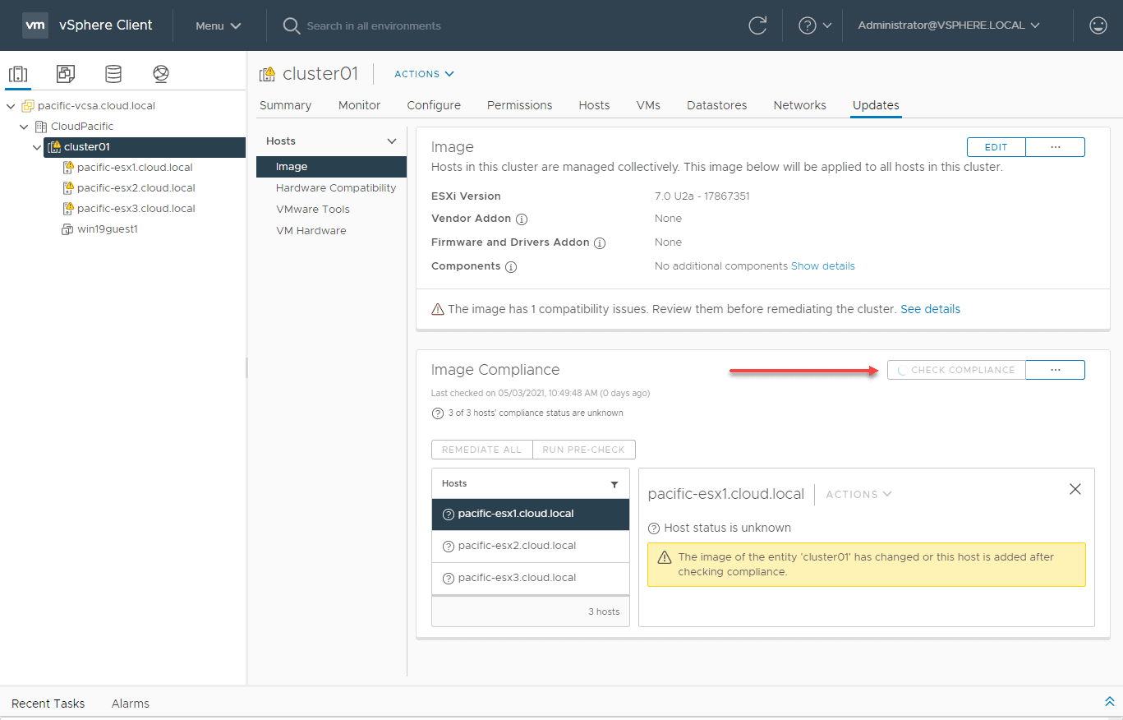Open the Hosts and Clusters inventory view icon
Screen dimensions: 1123x720
coord(18,74)
